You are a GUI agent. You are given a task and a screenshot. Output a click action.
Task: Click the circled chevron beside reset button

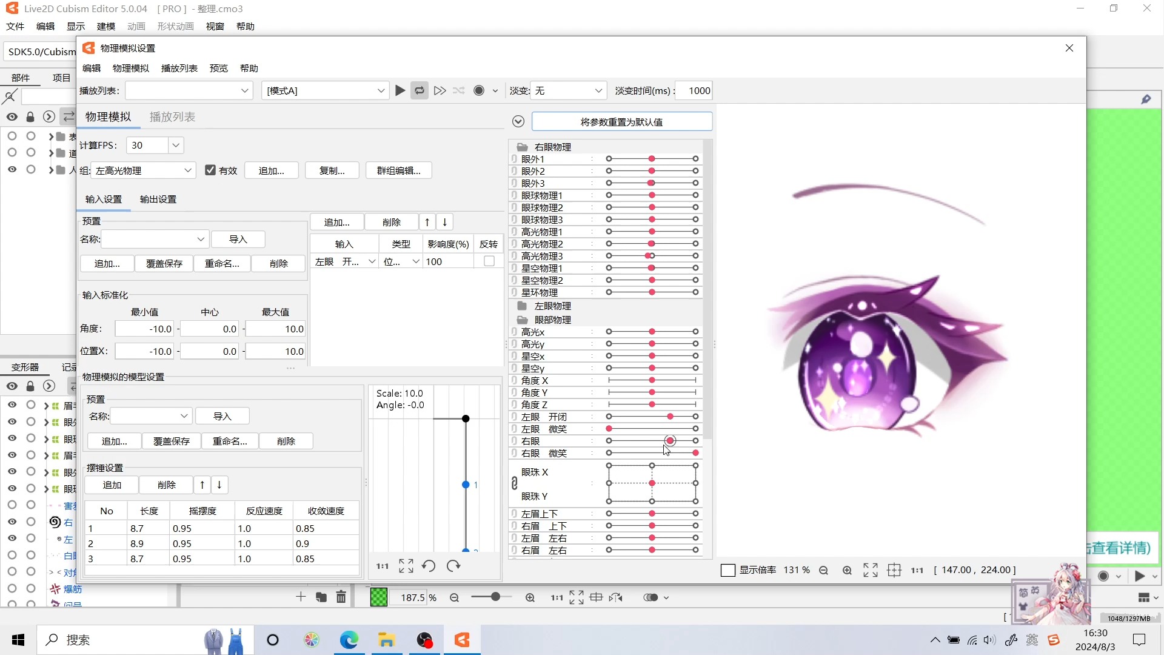click(518, 122)
